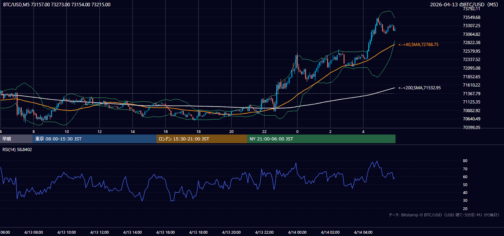504x236 pixels.
Task: Click hour tick 14 under price chart
Action: (133, 131)
